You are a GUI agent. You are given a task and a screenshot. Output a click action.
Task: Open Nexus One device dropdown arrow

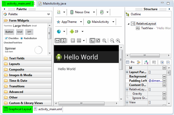94,12
